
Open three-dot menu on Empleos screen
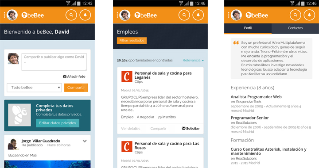coord(117,15)
